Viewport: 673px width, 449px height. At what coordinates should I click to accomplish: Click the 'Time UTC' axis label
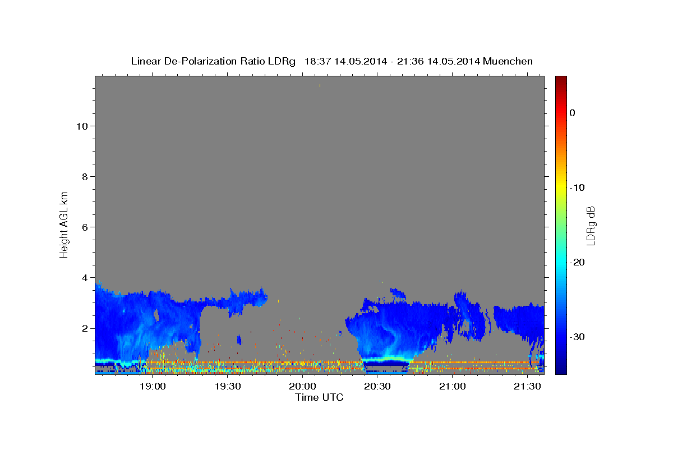(319, 397)
